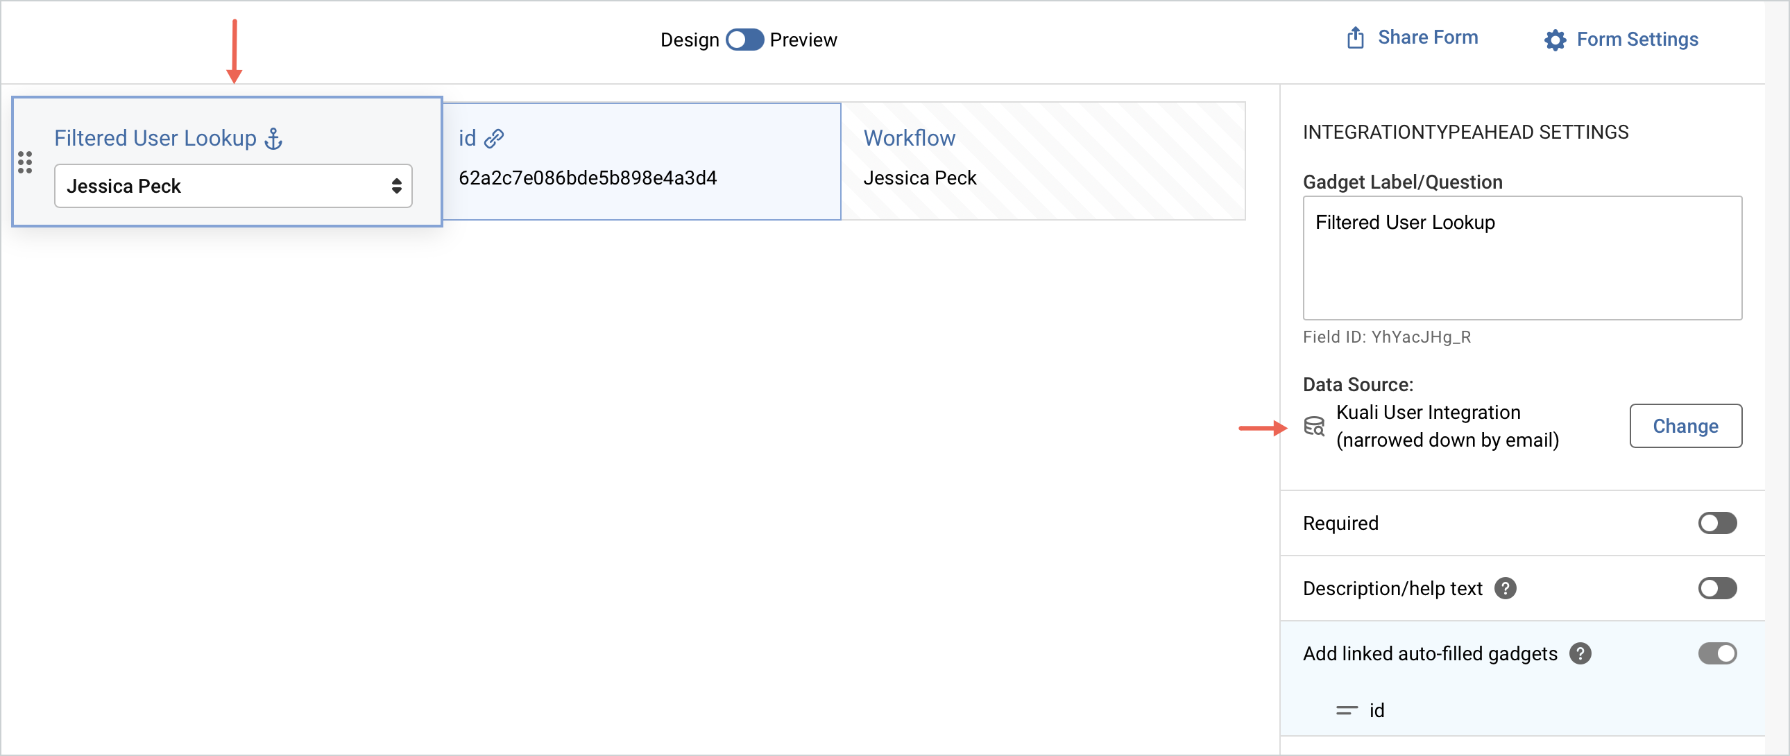Click the help icon beside Description/help text

pos(1506,588)
